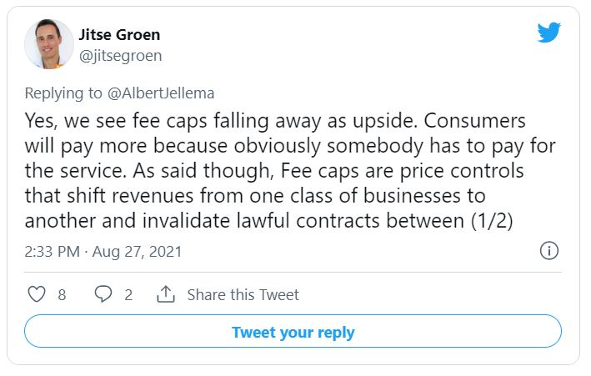Open the @jitsegroen handle link
Screen dimensions: 591x376
coord(120,56)
